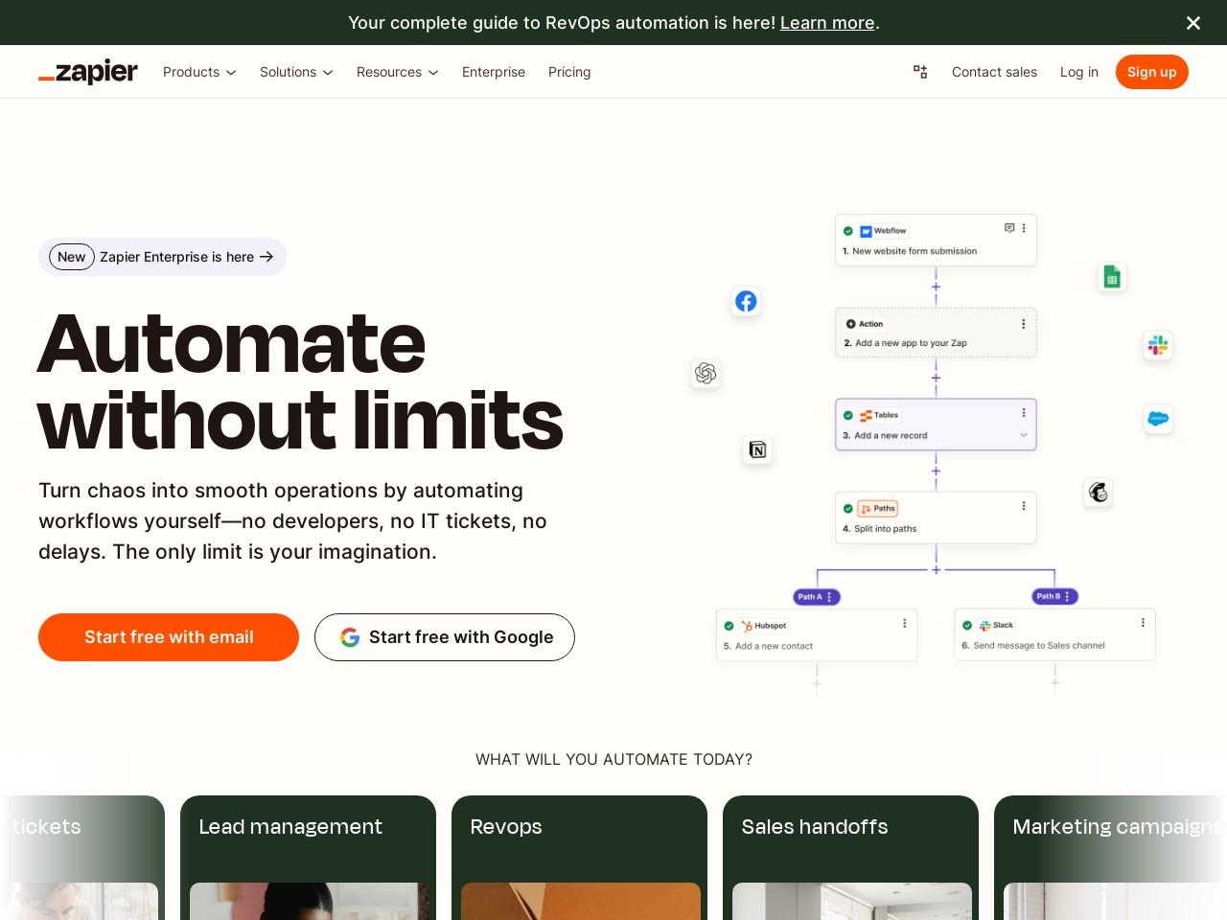The height and width of the screenshot is (920, 1227).
Task: Click the Mailchimp monkey icon
Action: pos(1099,493)
